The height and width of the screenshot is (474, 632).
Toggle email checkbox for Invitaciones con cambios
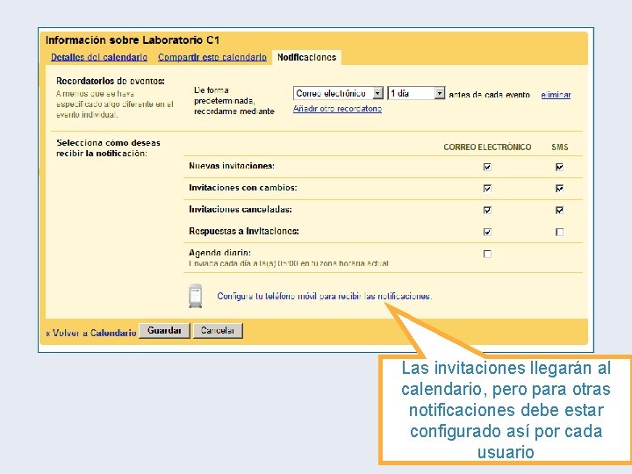click(487, 189)
